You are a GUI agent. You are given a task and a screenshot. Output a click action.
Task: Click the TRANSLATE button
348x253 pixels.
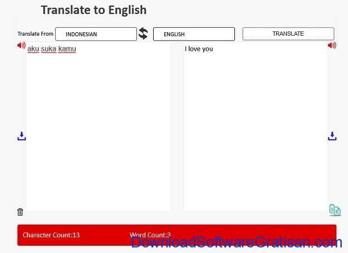click(288, 33)
